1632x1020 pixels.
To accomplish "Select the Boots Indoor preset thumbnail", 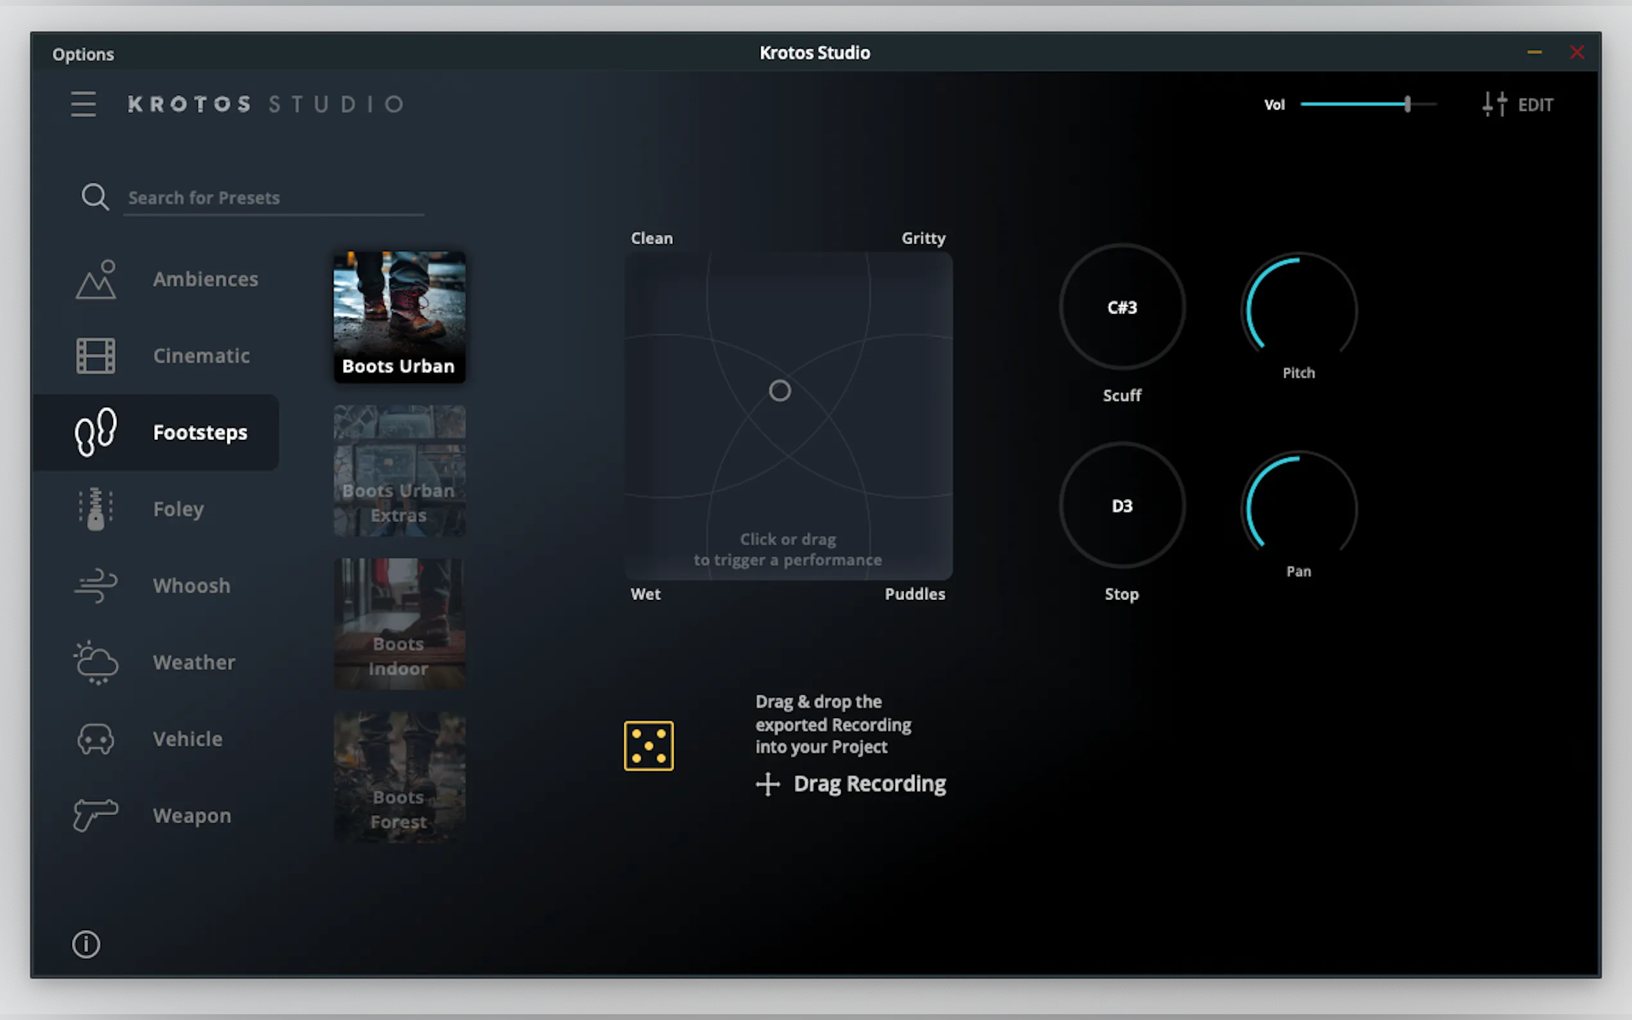I will (x=400, y=623).
